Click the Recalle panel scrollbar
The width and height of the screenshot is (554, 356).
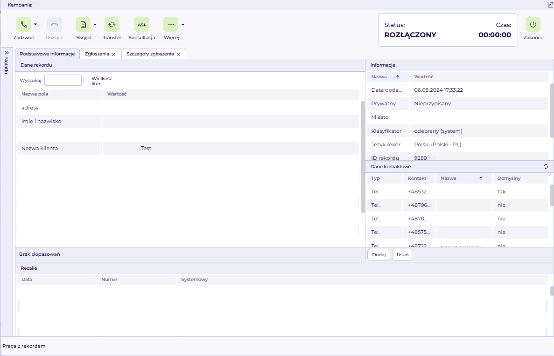552,291
